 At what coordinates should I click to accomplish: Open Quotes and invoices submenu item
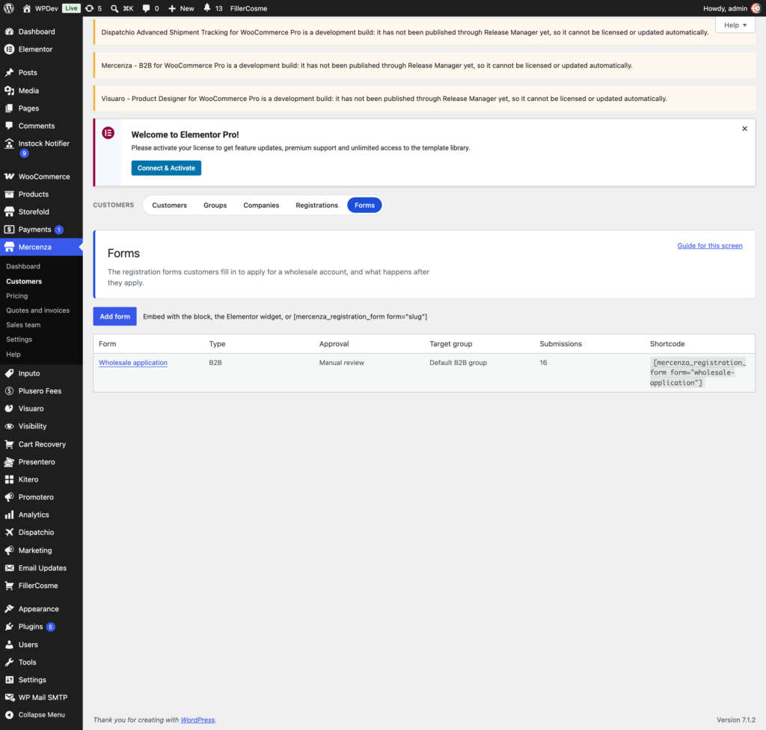(x=37, y=310)
